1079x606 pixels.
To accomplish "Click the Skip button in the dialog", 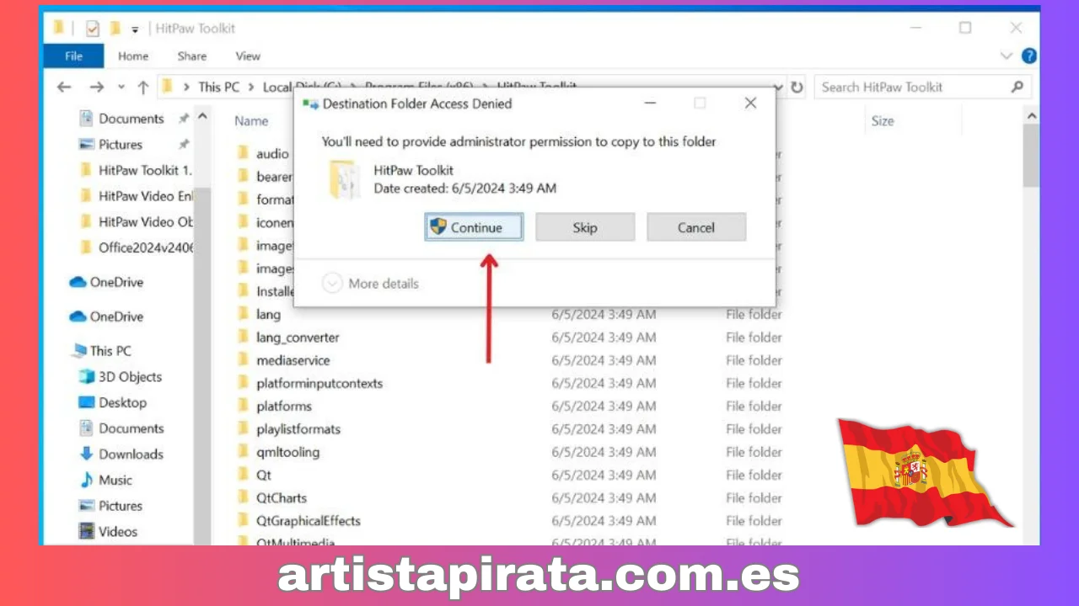I will [x=585, y=227].
